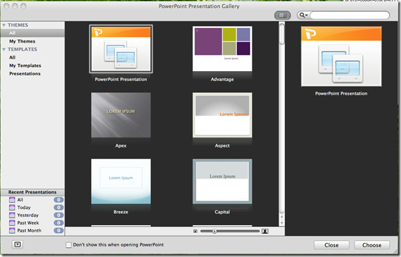This screenshot has height=257, width=401.
Task: Pick the Advantage theme thumbnail
Action: tap(222, 48)
